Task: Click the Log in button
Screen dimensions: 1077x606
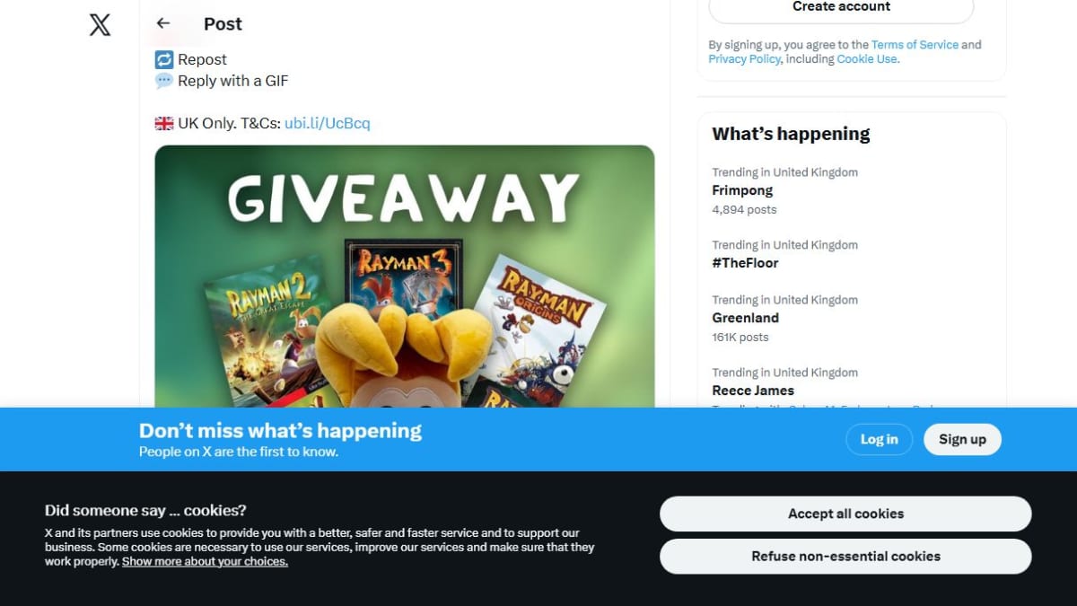Action: [879, 439]
